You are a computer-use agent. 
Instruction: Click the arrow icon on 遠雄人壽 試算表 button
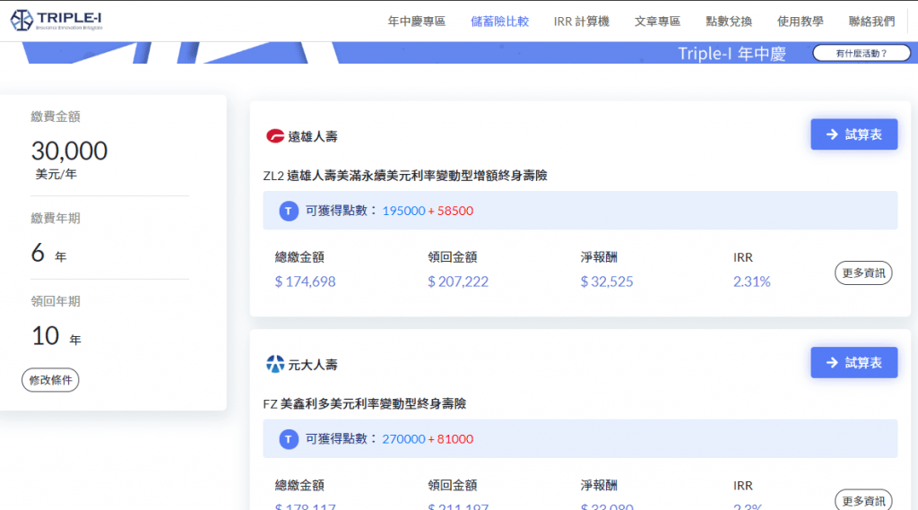point(832,134)
